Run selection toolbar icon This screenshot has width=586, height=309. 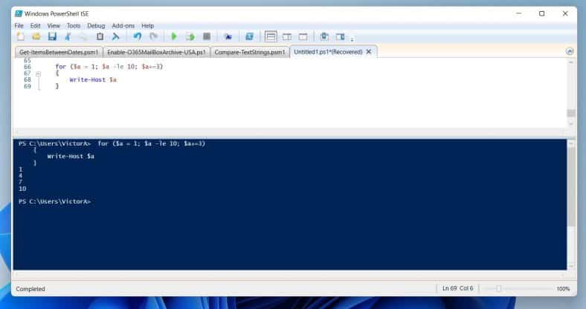tap(190, 36)
